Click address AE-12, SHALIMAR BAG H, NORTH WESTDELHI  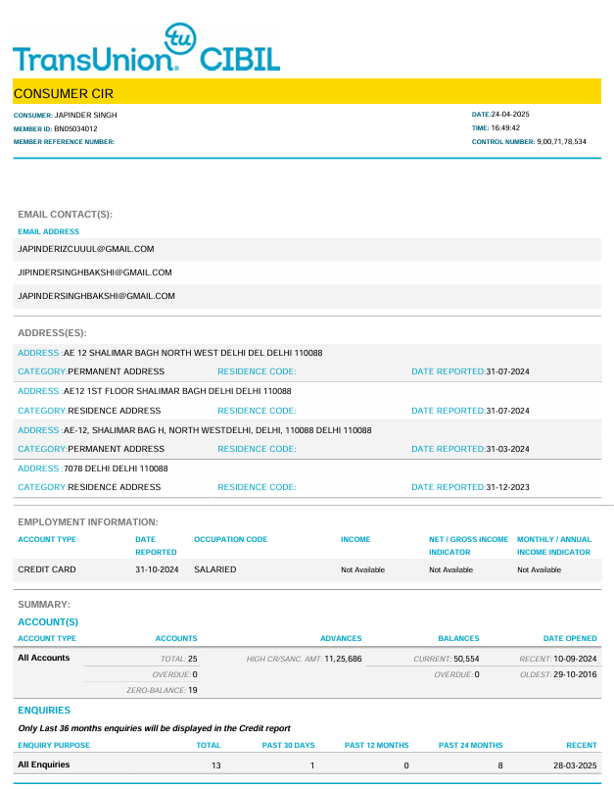coord(217,430)
